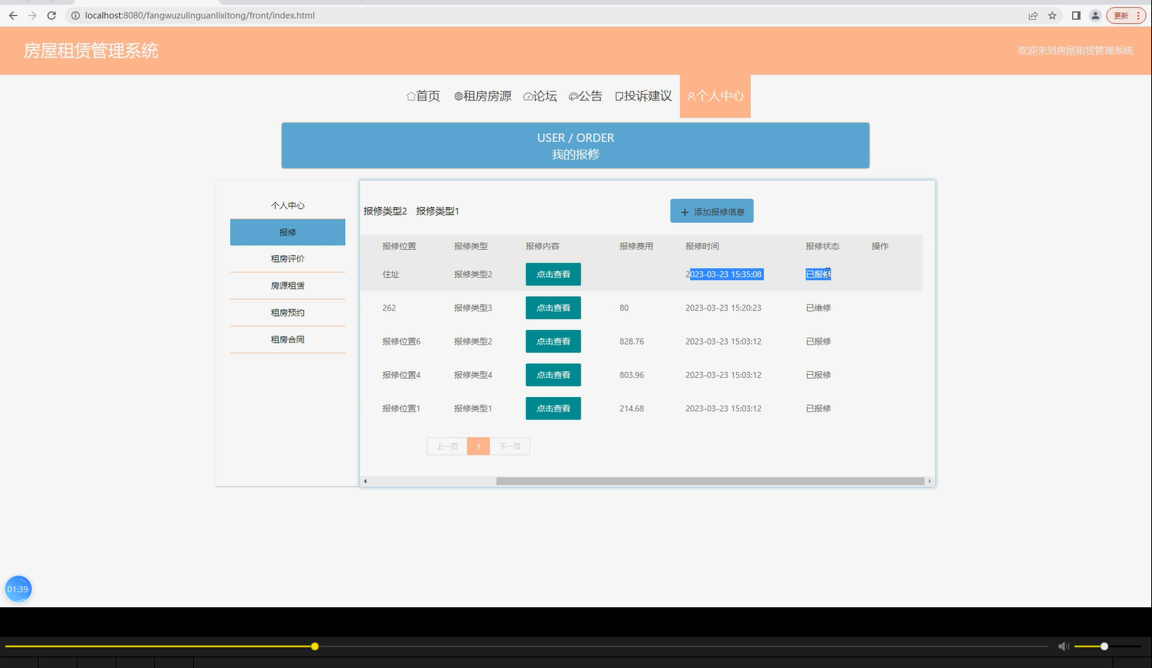Click the browser back arrow
1152x668 pixels.
[x=13, y=15]
